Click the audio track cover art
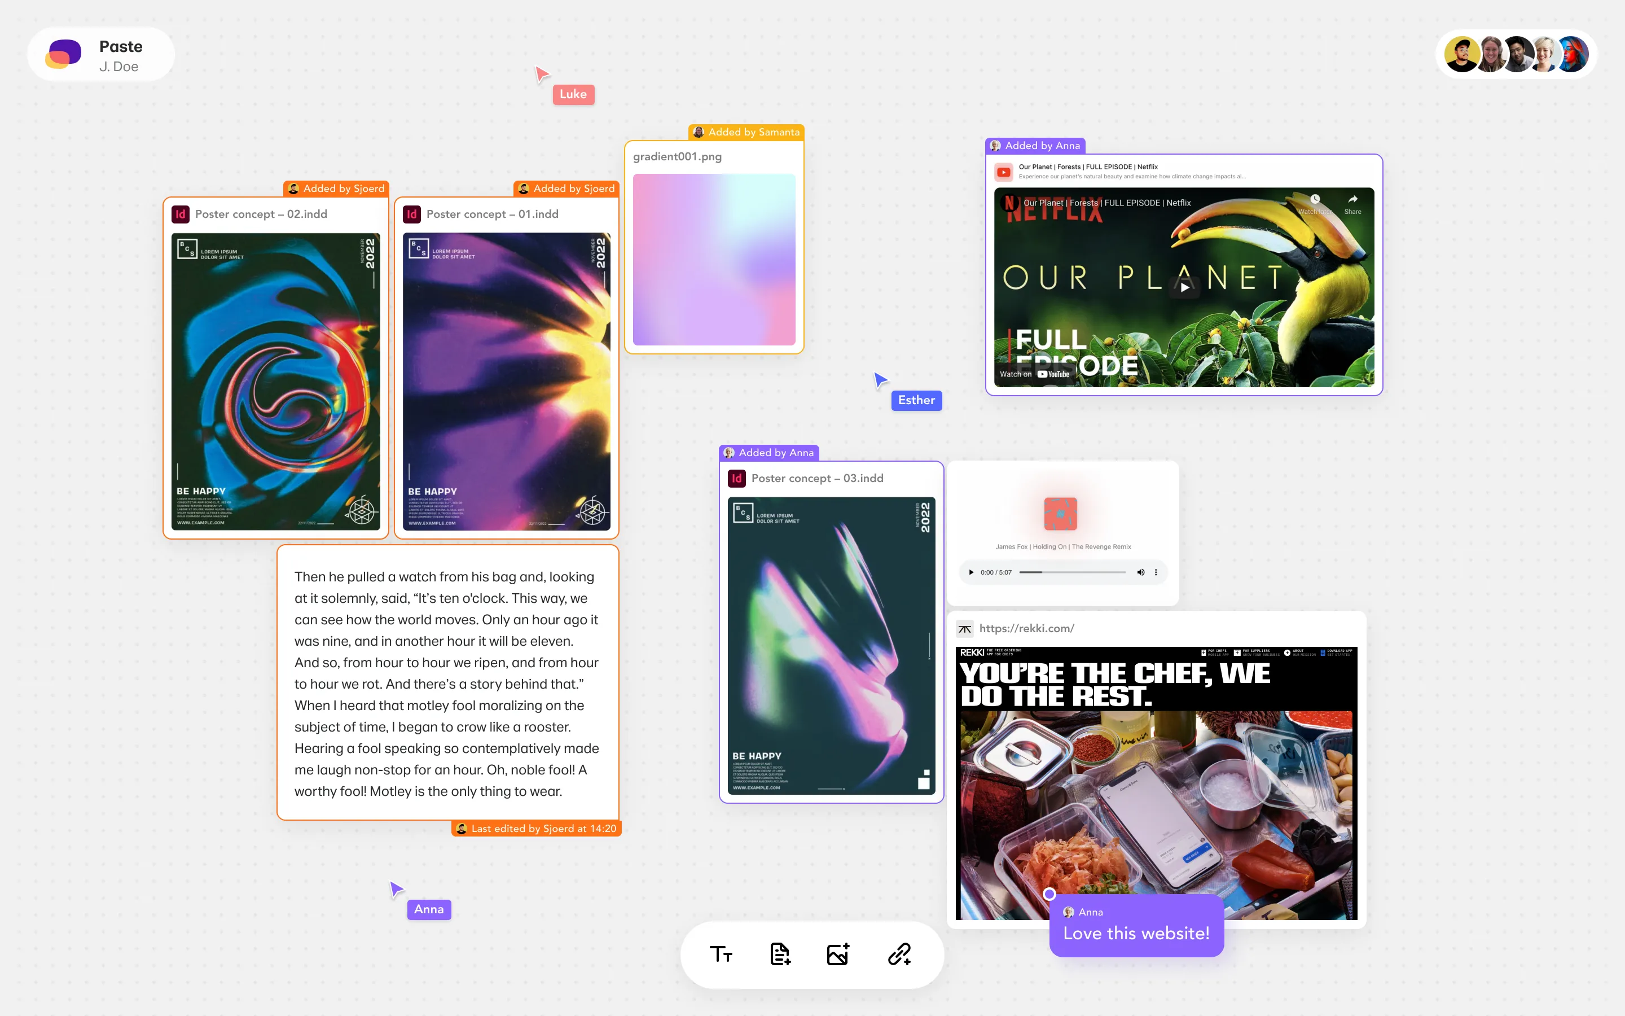The image size is (1625, 1016). tap(1060, 514)
